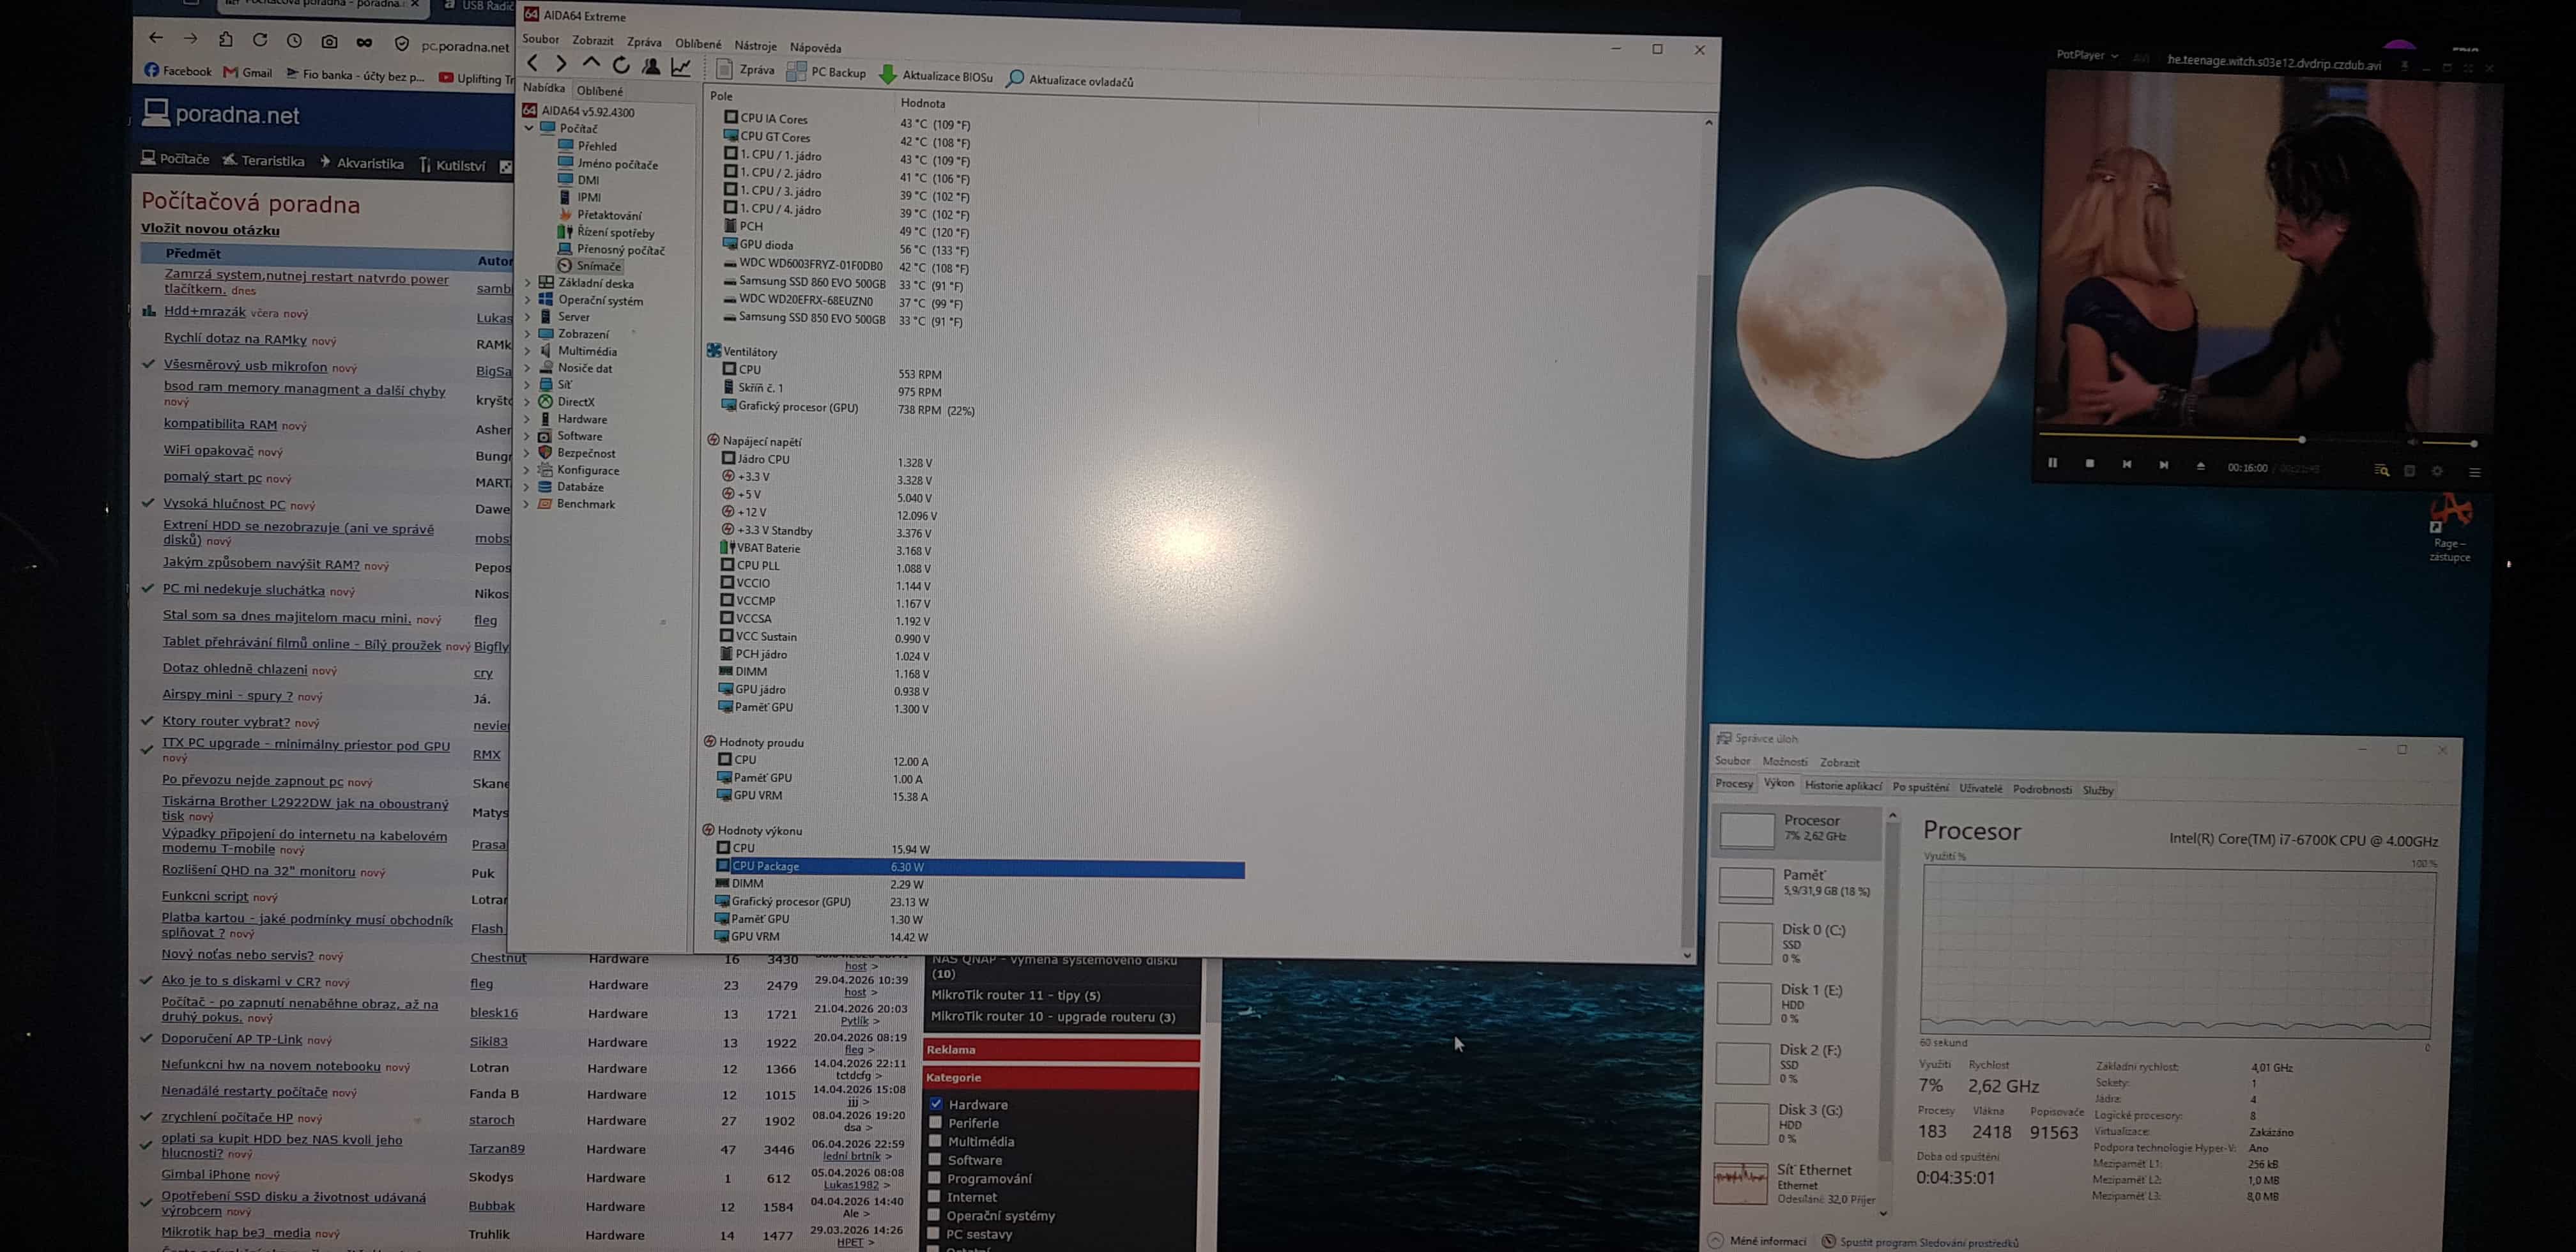This screenshot has width=2576, height=1252.
Task: Check the Internet category checkbox
Action: 935,1196
